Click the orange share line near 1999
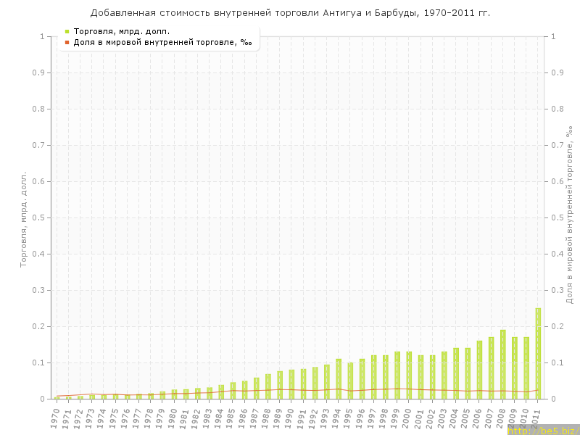The height and width of the screenshot is (435, 580). tap(397, 389)
